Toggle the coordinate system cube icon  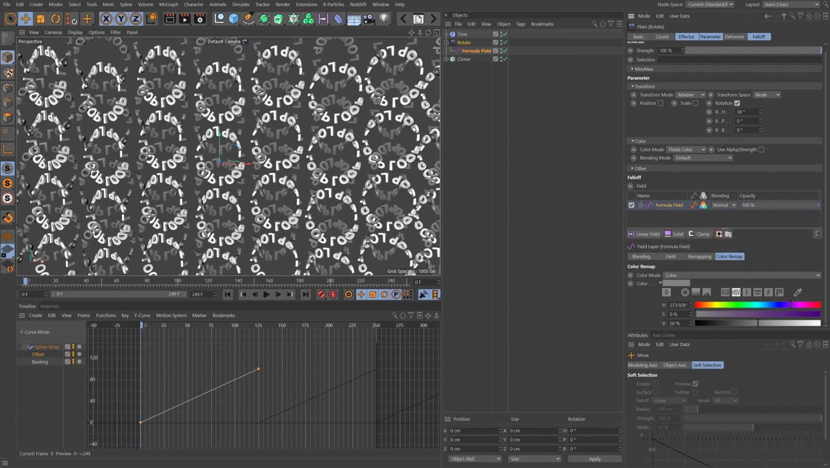(151, 19)
